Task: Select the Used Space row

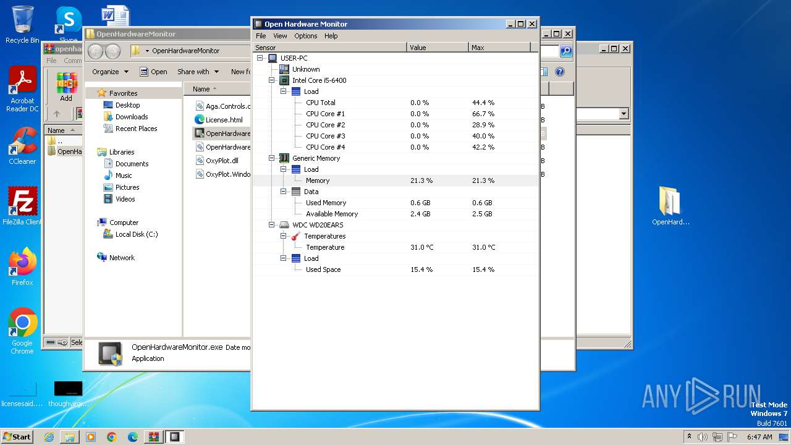Action: 395,269
